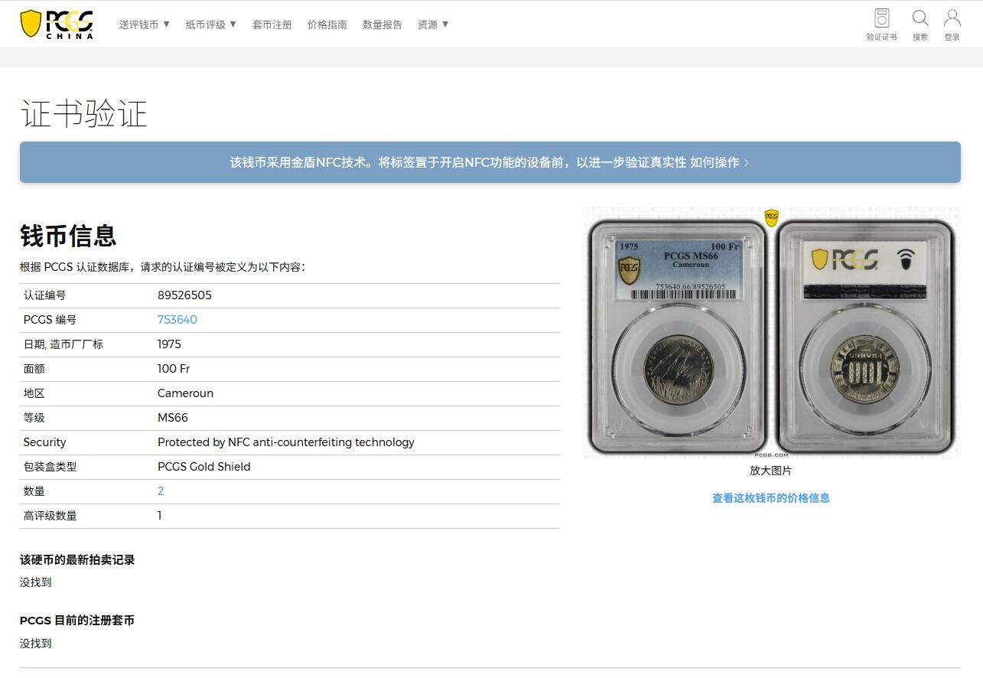Click 放大图片 to enlarge the image
983x678 pixels.
coord(770,471)
